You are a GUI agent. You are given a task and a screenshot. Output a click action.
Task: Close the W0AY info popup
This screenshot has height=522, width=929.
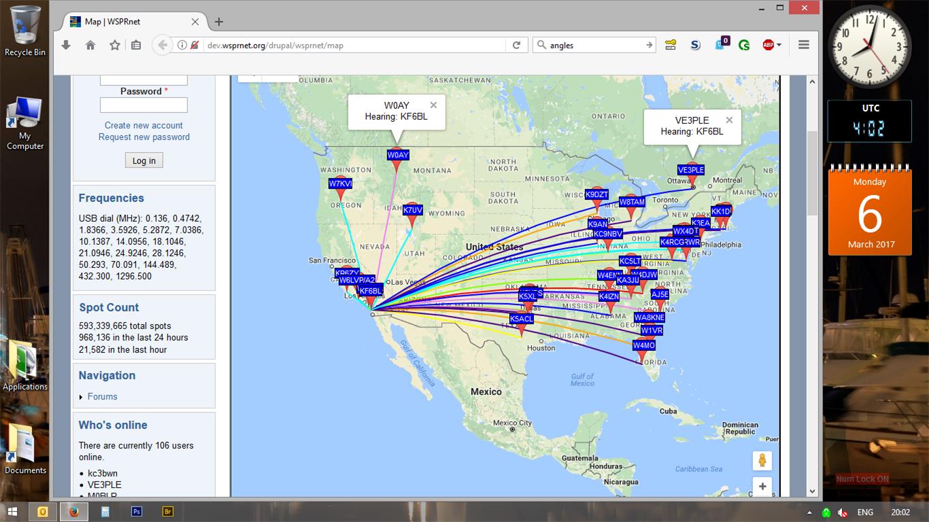coord(433,105)
